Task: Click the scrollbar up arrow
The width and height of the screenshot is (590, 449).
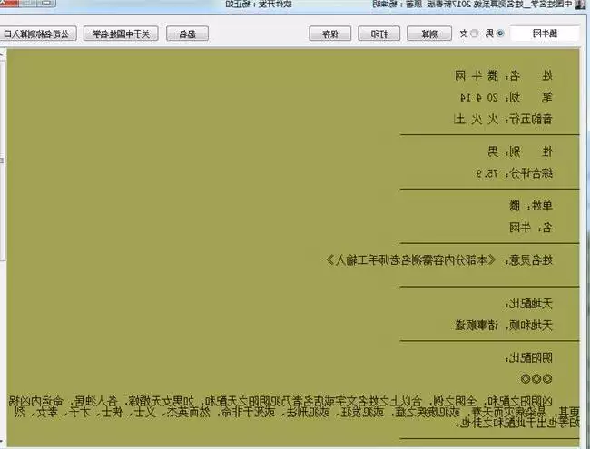Action: [x=2, y=54]
